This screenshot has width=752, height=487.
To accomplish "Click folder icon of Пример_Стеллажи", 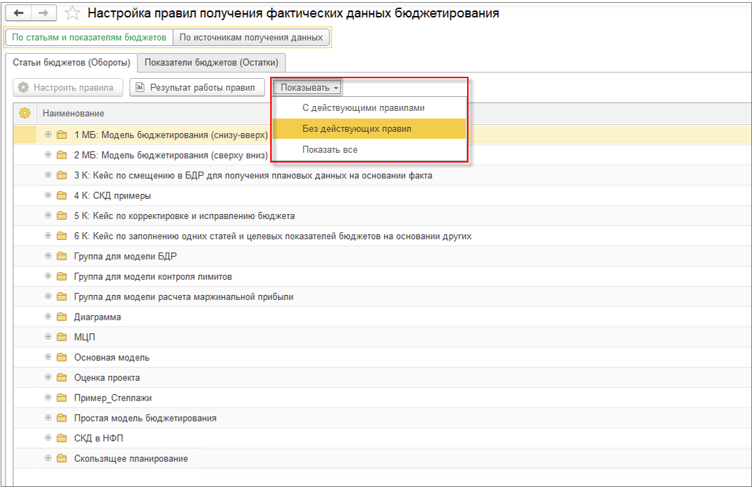I will [61, 398].
